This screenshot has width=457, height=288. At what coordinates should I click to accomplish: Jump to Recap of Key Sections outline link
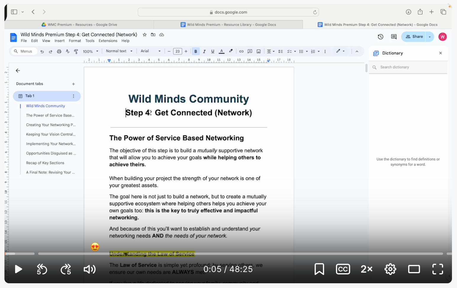(x=45, y=163)
